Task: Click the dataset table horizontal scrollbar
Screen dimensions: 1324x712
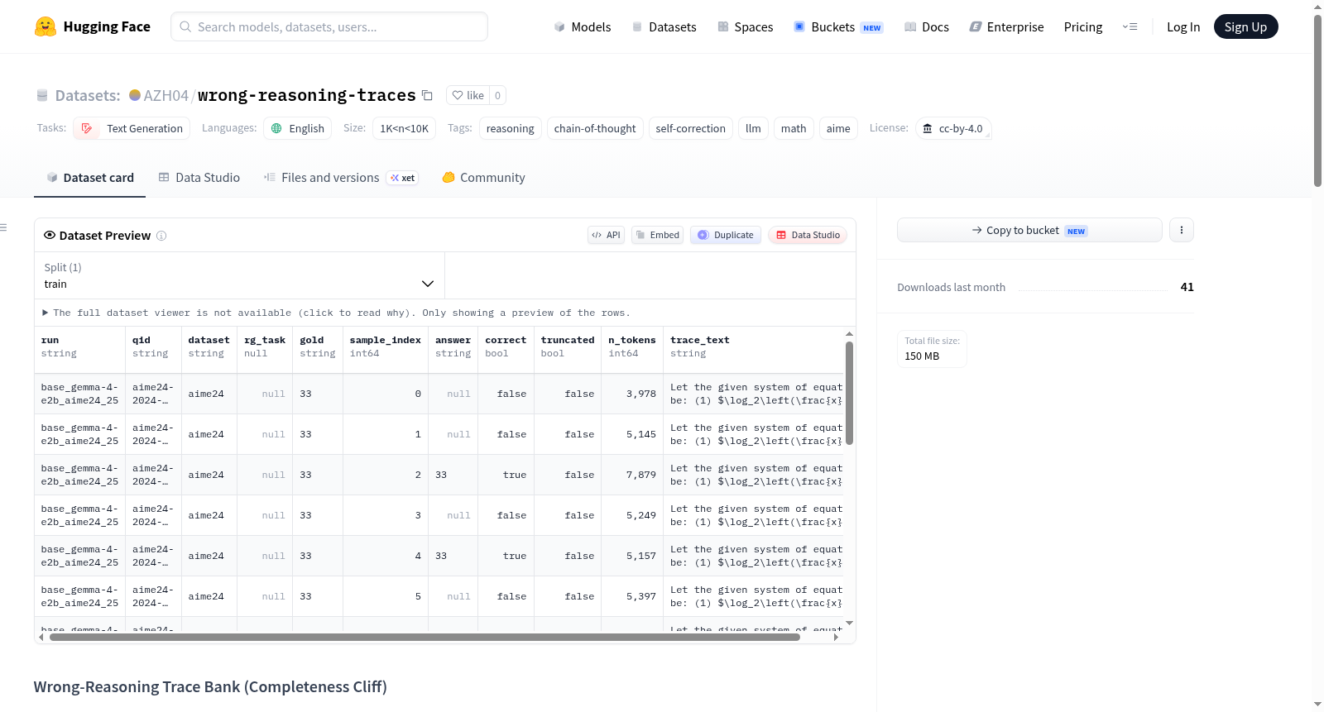Action: [425, 637]
